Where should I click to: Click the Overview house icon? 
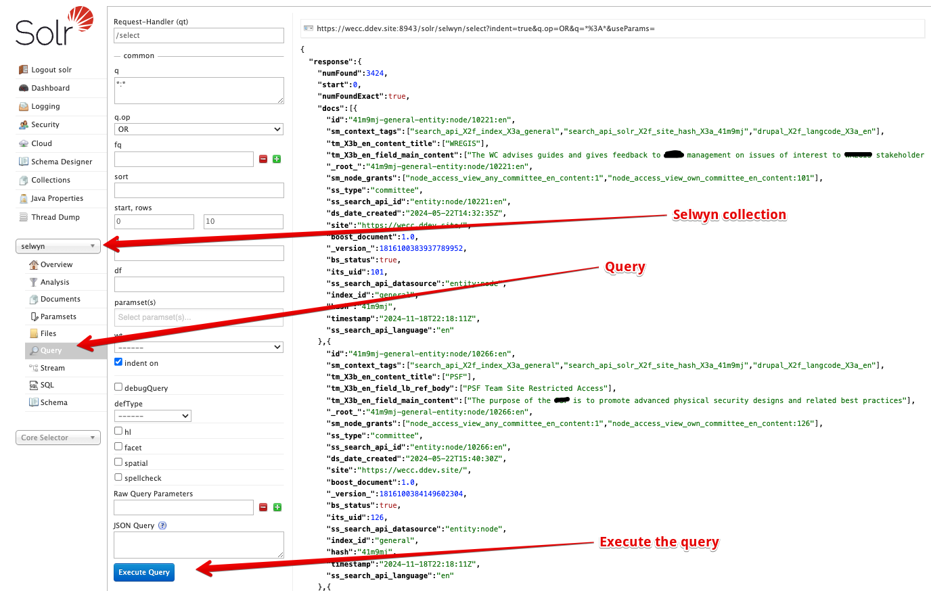click(34, 264)
